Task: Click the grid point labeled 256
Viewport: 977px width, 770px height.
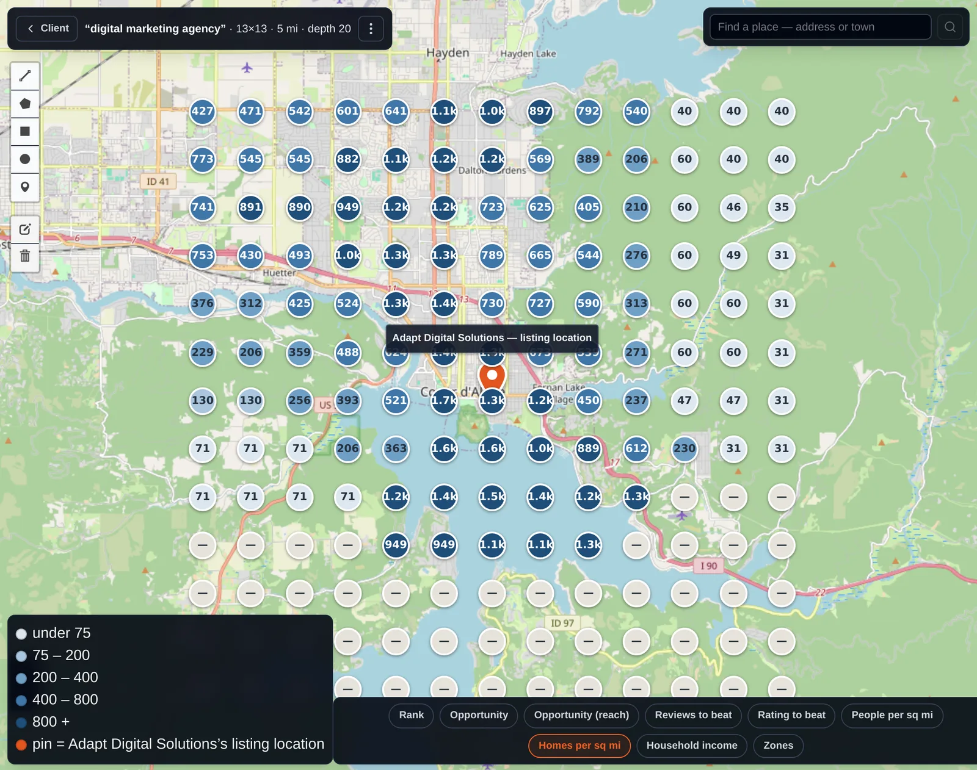Action: pyautogui.click(x=299, y=400)
